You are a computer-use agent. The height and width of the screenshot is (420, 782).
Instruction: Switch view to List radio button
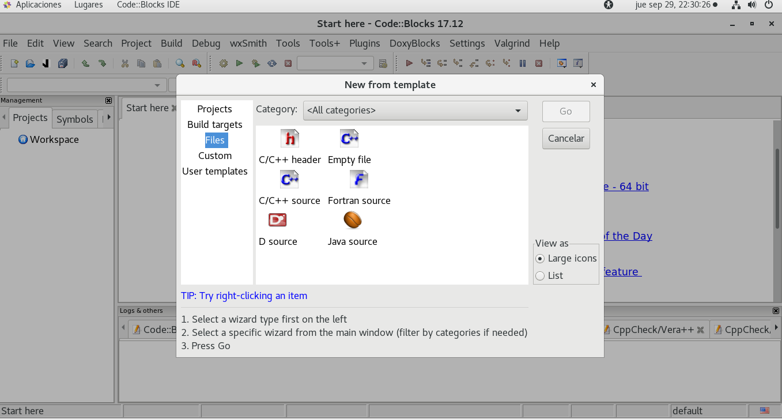(x=540, y=276)
